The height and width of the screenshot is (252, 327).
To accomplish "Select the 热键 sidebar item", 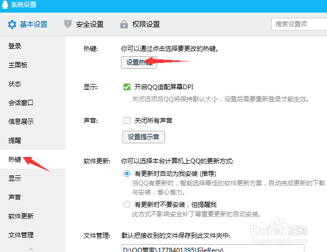I will coord(15,159).
